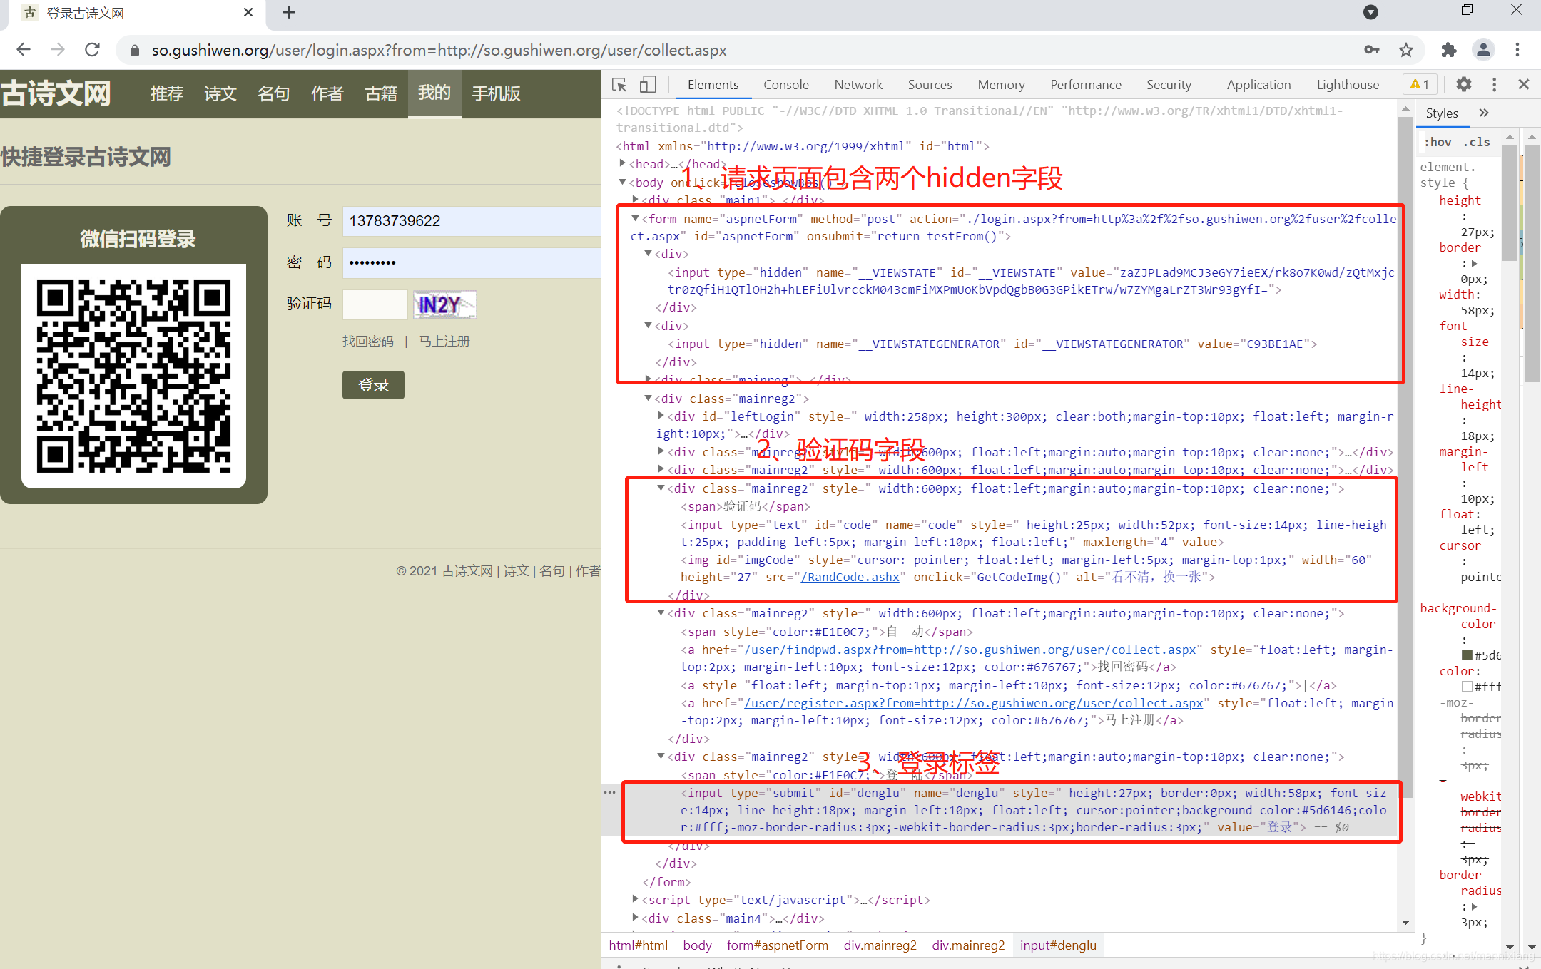Click the warnings count badge

coord(1420,85)
